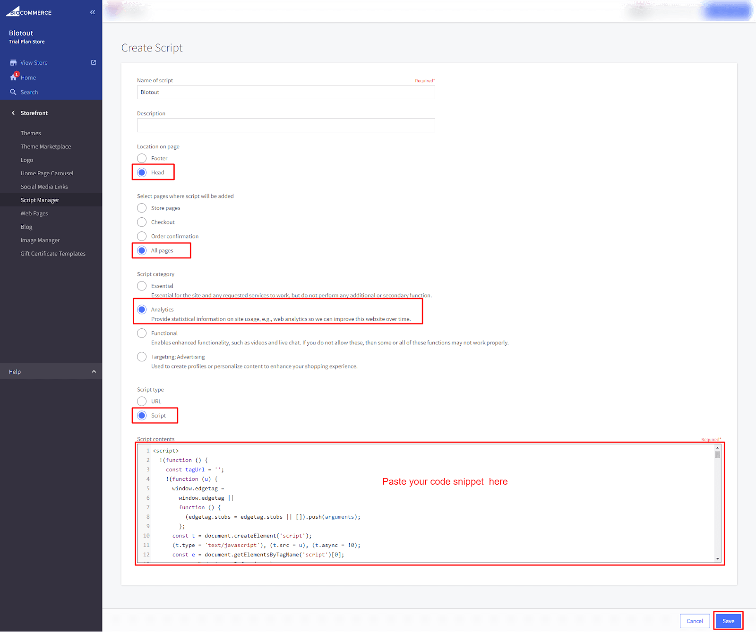The image size is (756, 632).
Task: Expand the Help section chevron
Action: [x=94, y=372]
